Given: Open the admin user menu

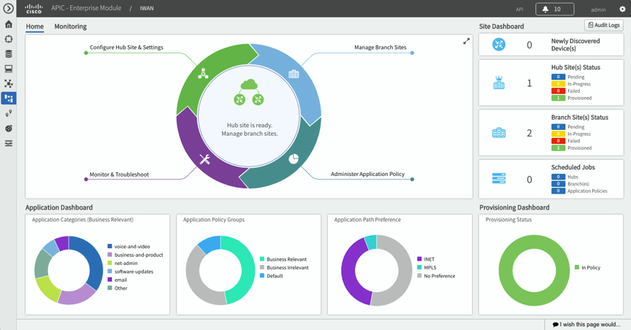Looking at the screenshot, I should coord(598,9).
